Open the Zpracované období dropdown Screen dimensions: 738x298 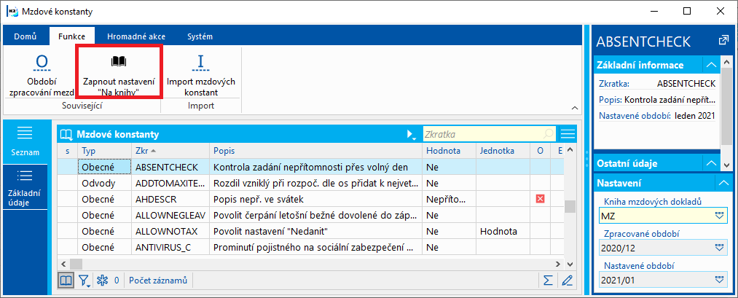point(720,247)
